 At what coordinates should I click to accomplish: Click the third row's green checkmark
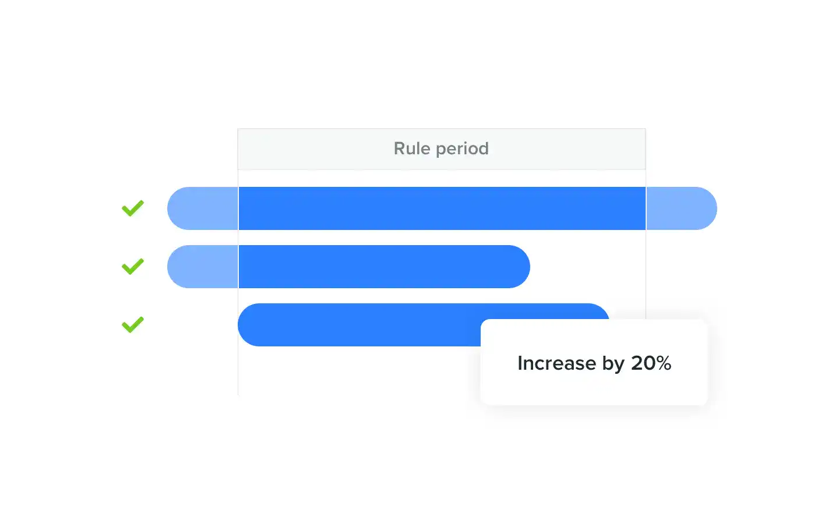coord(133,324)
